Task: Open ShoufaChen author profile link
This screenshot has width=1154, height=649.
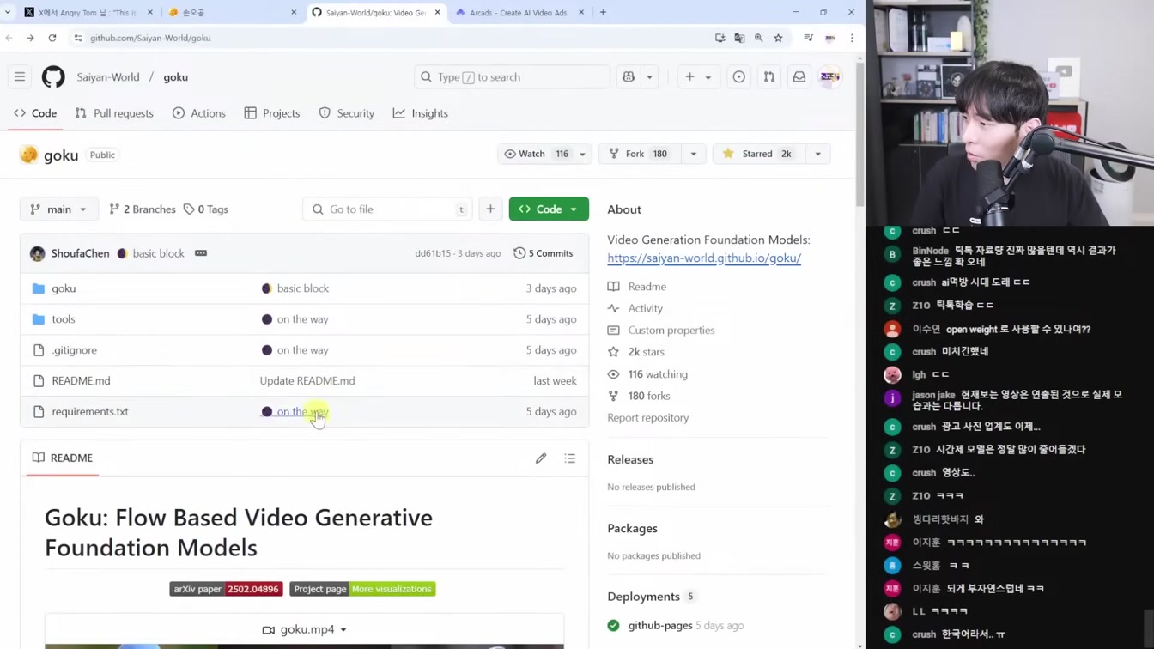Action: pos(80,253)
